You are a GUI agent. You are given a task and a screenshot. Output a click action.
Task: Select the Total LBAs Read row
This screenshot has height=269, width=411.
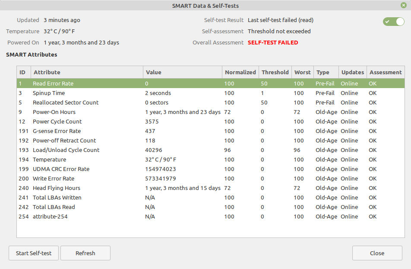[211, 207]
